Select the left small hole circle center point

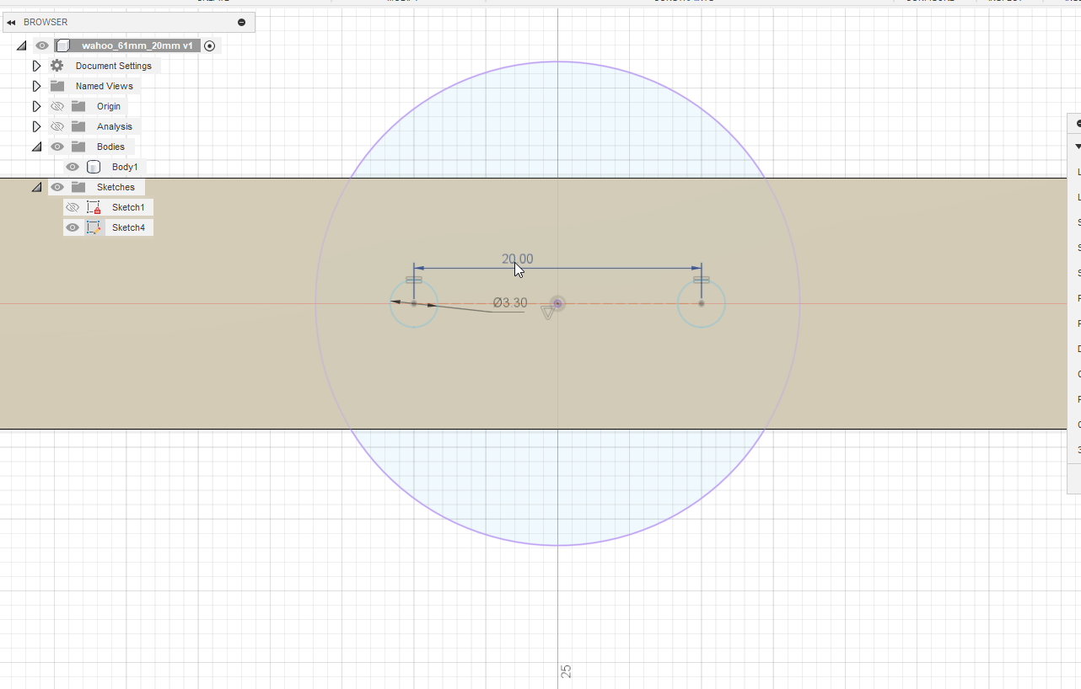414,303
